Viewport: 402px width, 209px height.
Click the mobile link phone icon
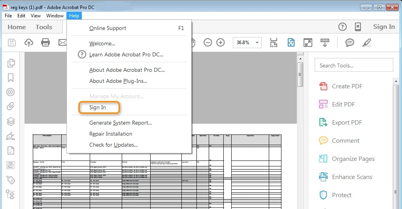(x=358, y=26)
